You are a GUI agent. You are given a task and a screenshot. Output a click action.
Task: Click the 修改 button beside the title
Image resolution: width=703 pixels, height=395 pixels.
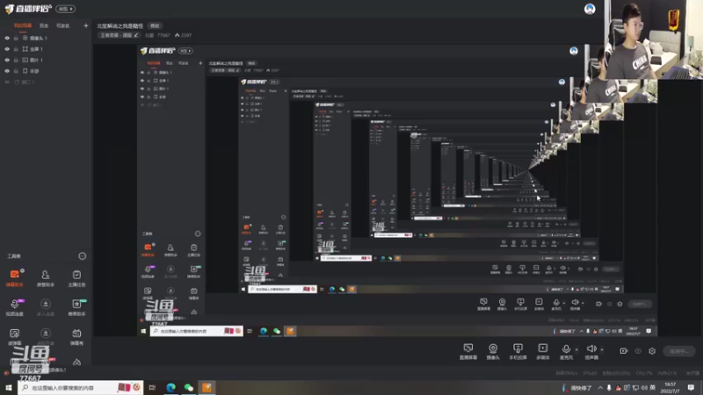click(x=155, y=26)
